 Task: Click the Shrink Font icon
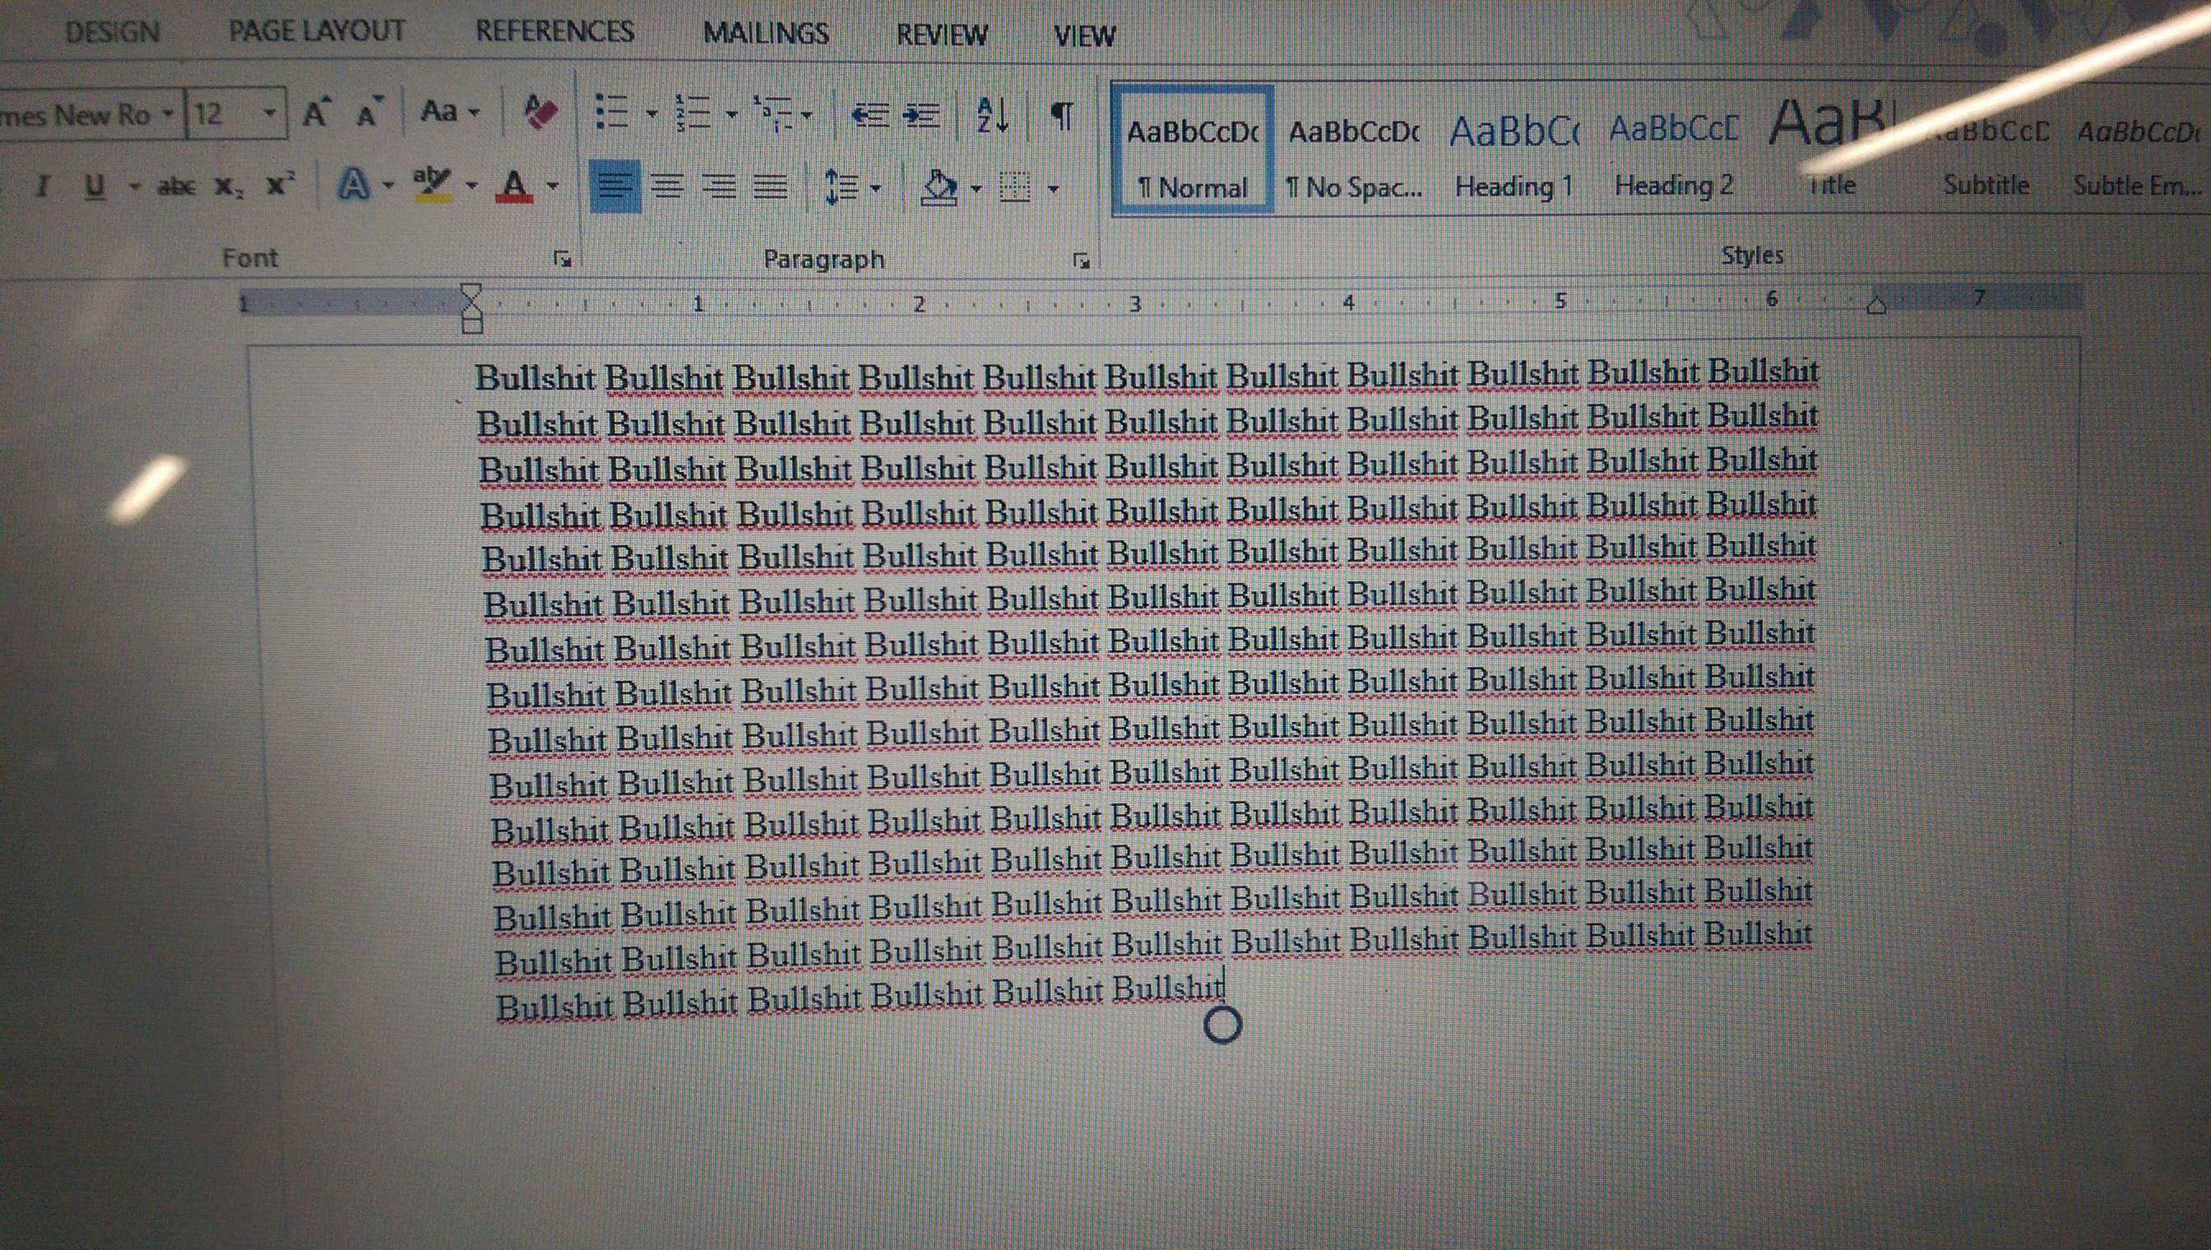click(x=369, y=113)
